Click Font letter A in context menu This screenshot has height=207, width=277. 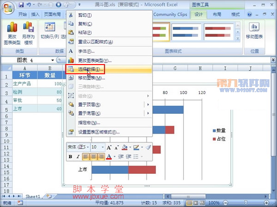tap(71, 51)
